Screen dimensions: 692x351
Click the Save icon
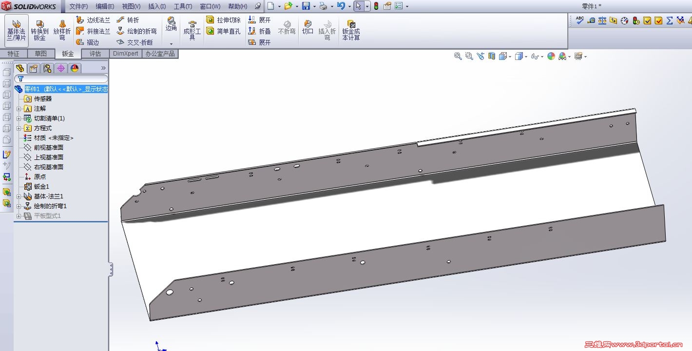[306, 6]
